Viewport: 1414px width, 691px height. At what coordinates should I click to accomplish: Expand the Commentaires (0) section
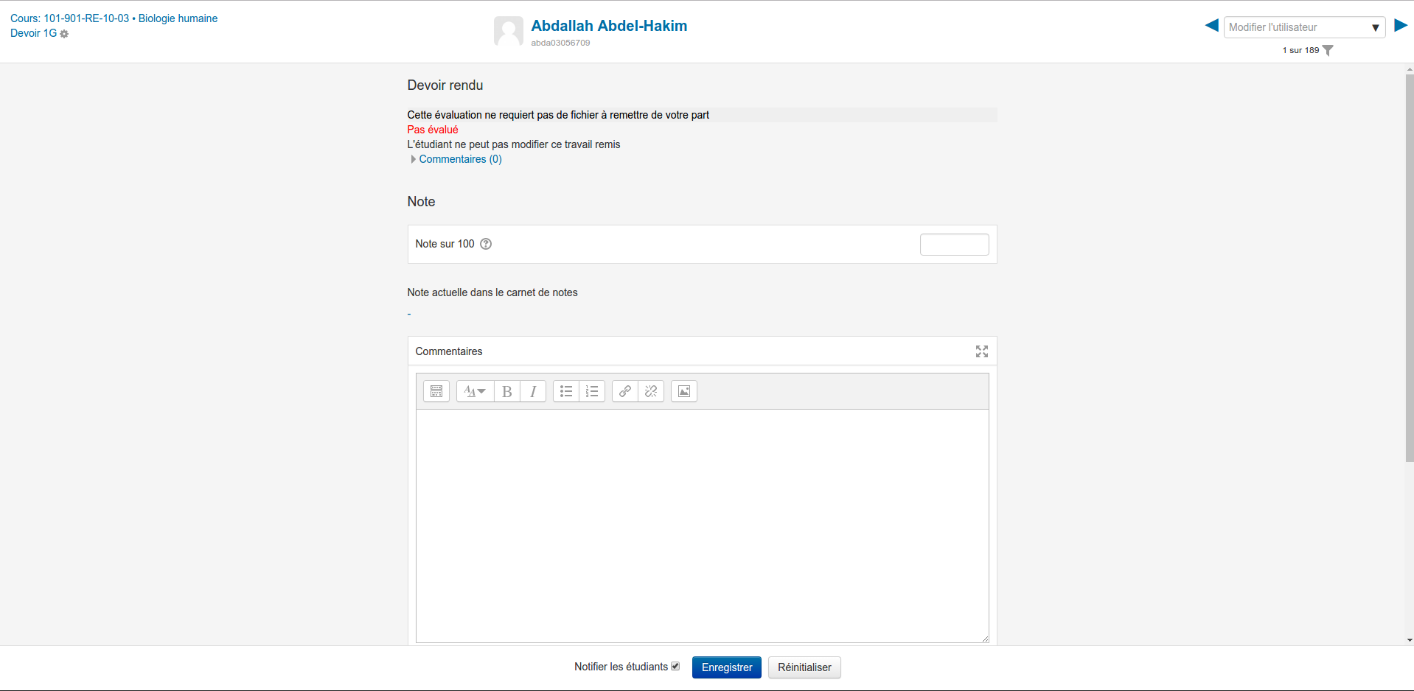click(459, 159)
